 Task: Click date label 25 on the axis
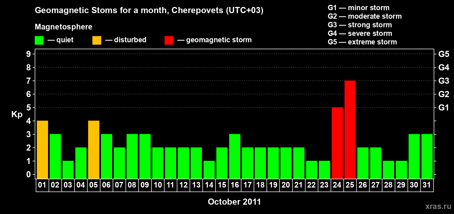click(350, 185)
